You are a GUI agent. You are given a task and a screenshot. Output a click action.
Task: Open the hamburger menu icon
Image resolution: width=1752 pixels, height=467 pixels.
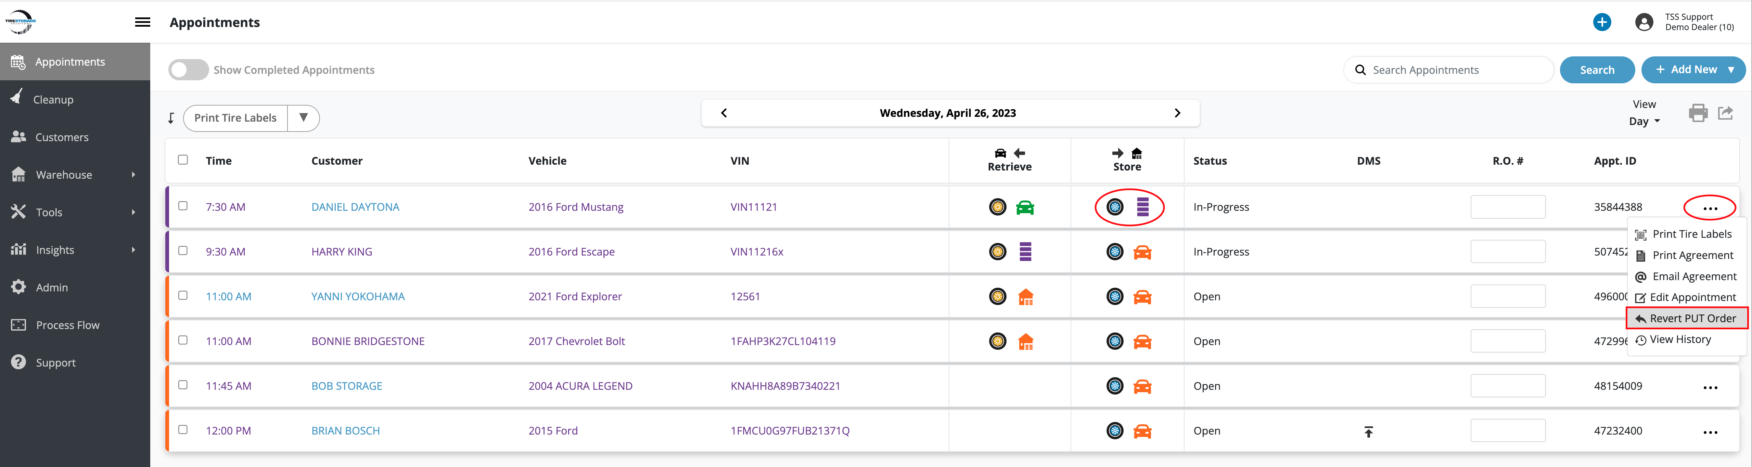pos(143,23)
